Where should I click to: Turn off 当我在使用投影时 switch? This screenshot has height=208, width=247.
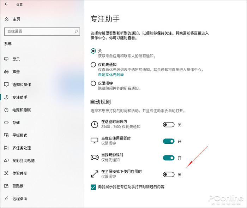[169, 141]
